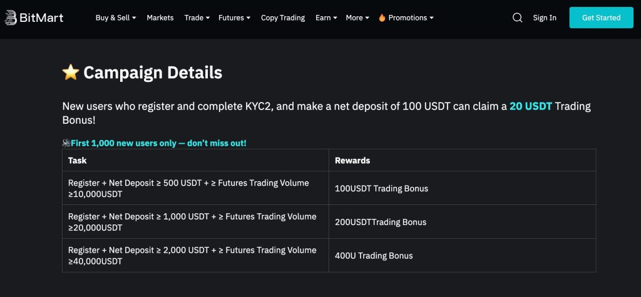Click the star icon by Campaign Details
This screenshot has height=297, width=641.
71,73
